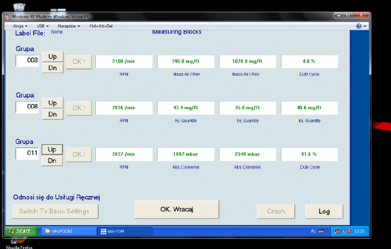Viewport: 391px width, 249px height.
Task: Click the red shield tray icon
Action: [349, 231]
